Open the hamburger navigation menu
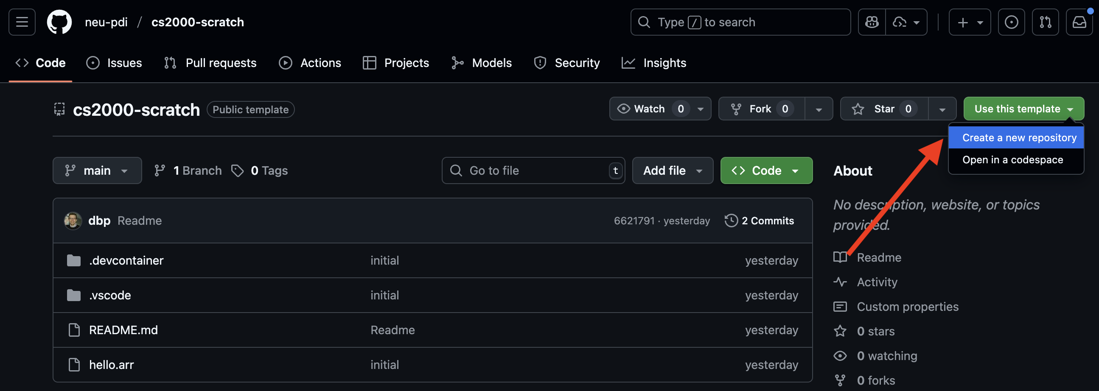Viewport: 1099px width, 391px height. point(22,22)
